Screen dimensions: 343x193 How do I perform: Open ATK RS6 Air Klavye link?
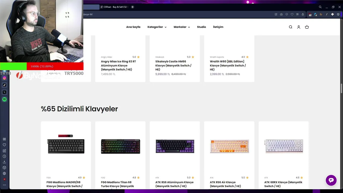click(x=225, y=184)
